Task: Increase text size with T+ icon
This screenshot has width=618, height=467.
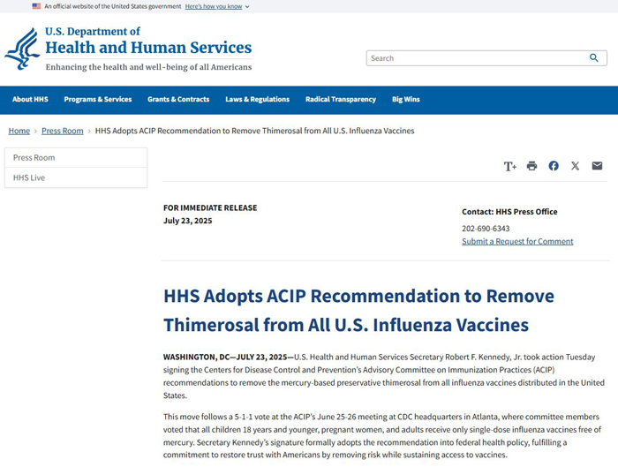Action: tap(510, 166)
